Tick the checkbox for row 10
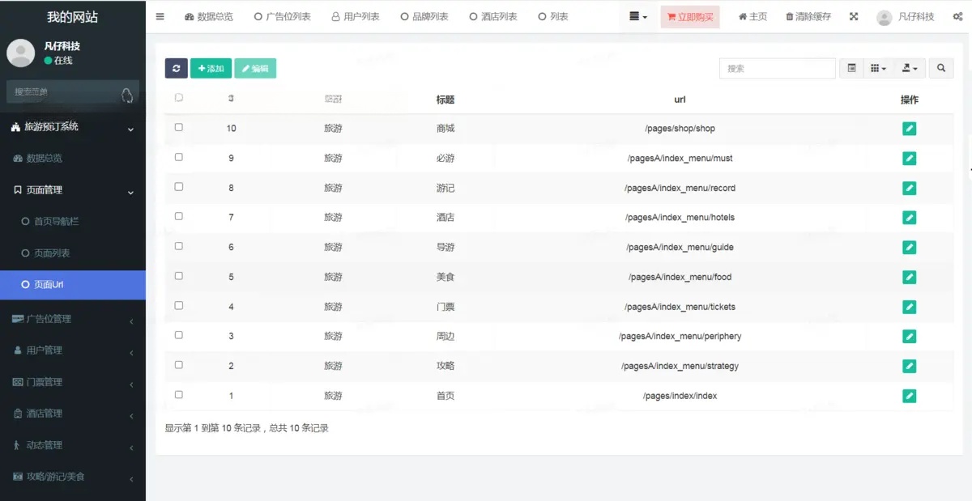The image size is (972, 501). 179,127
